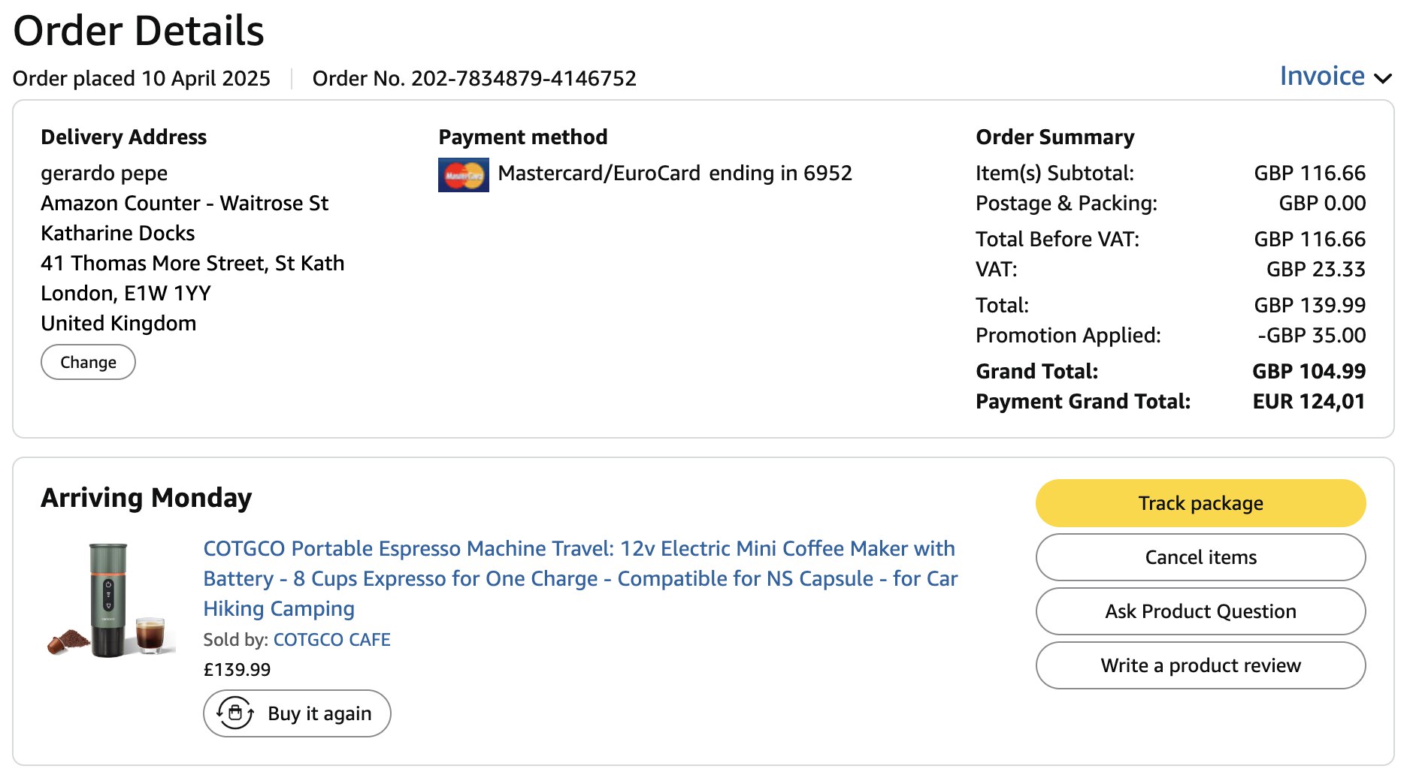Click the Order Summary heading
Image resolution: width=1410 pixels, height=781 pixels.
pyautogui.click(x=1054, y=137)
